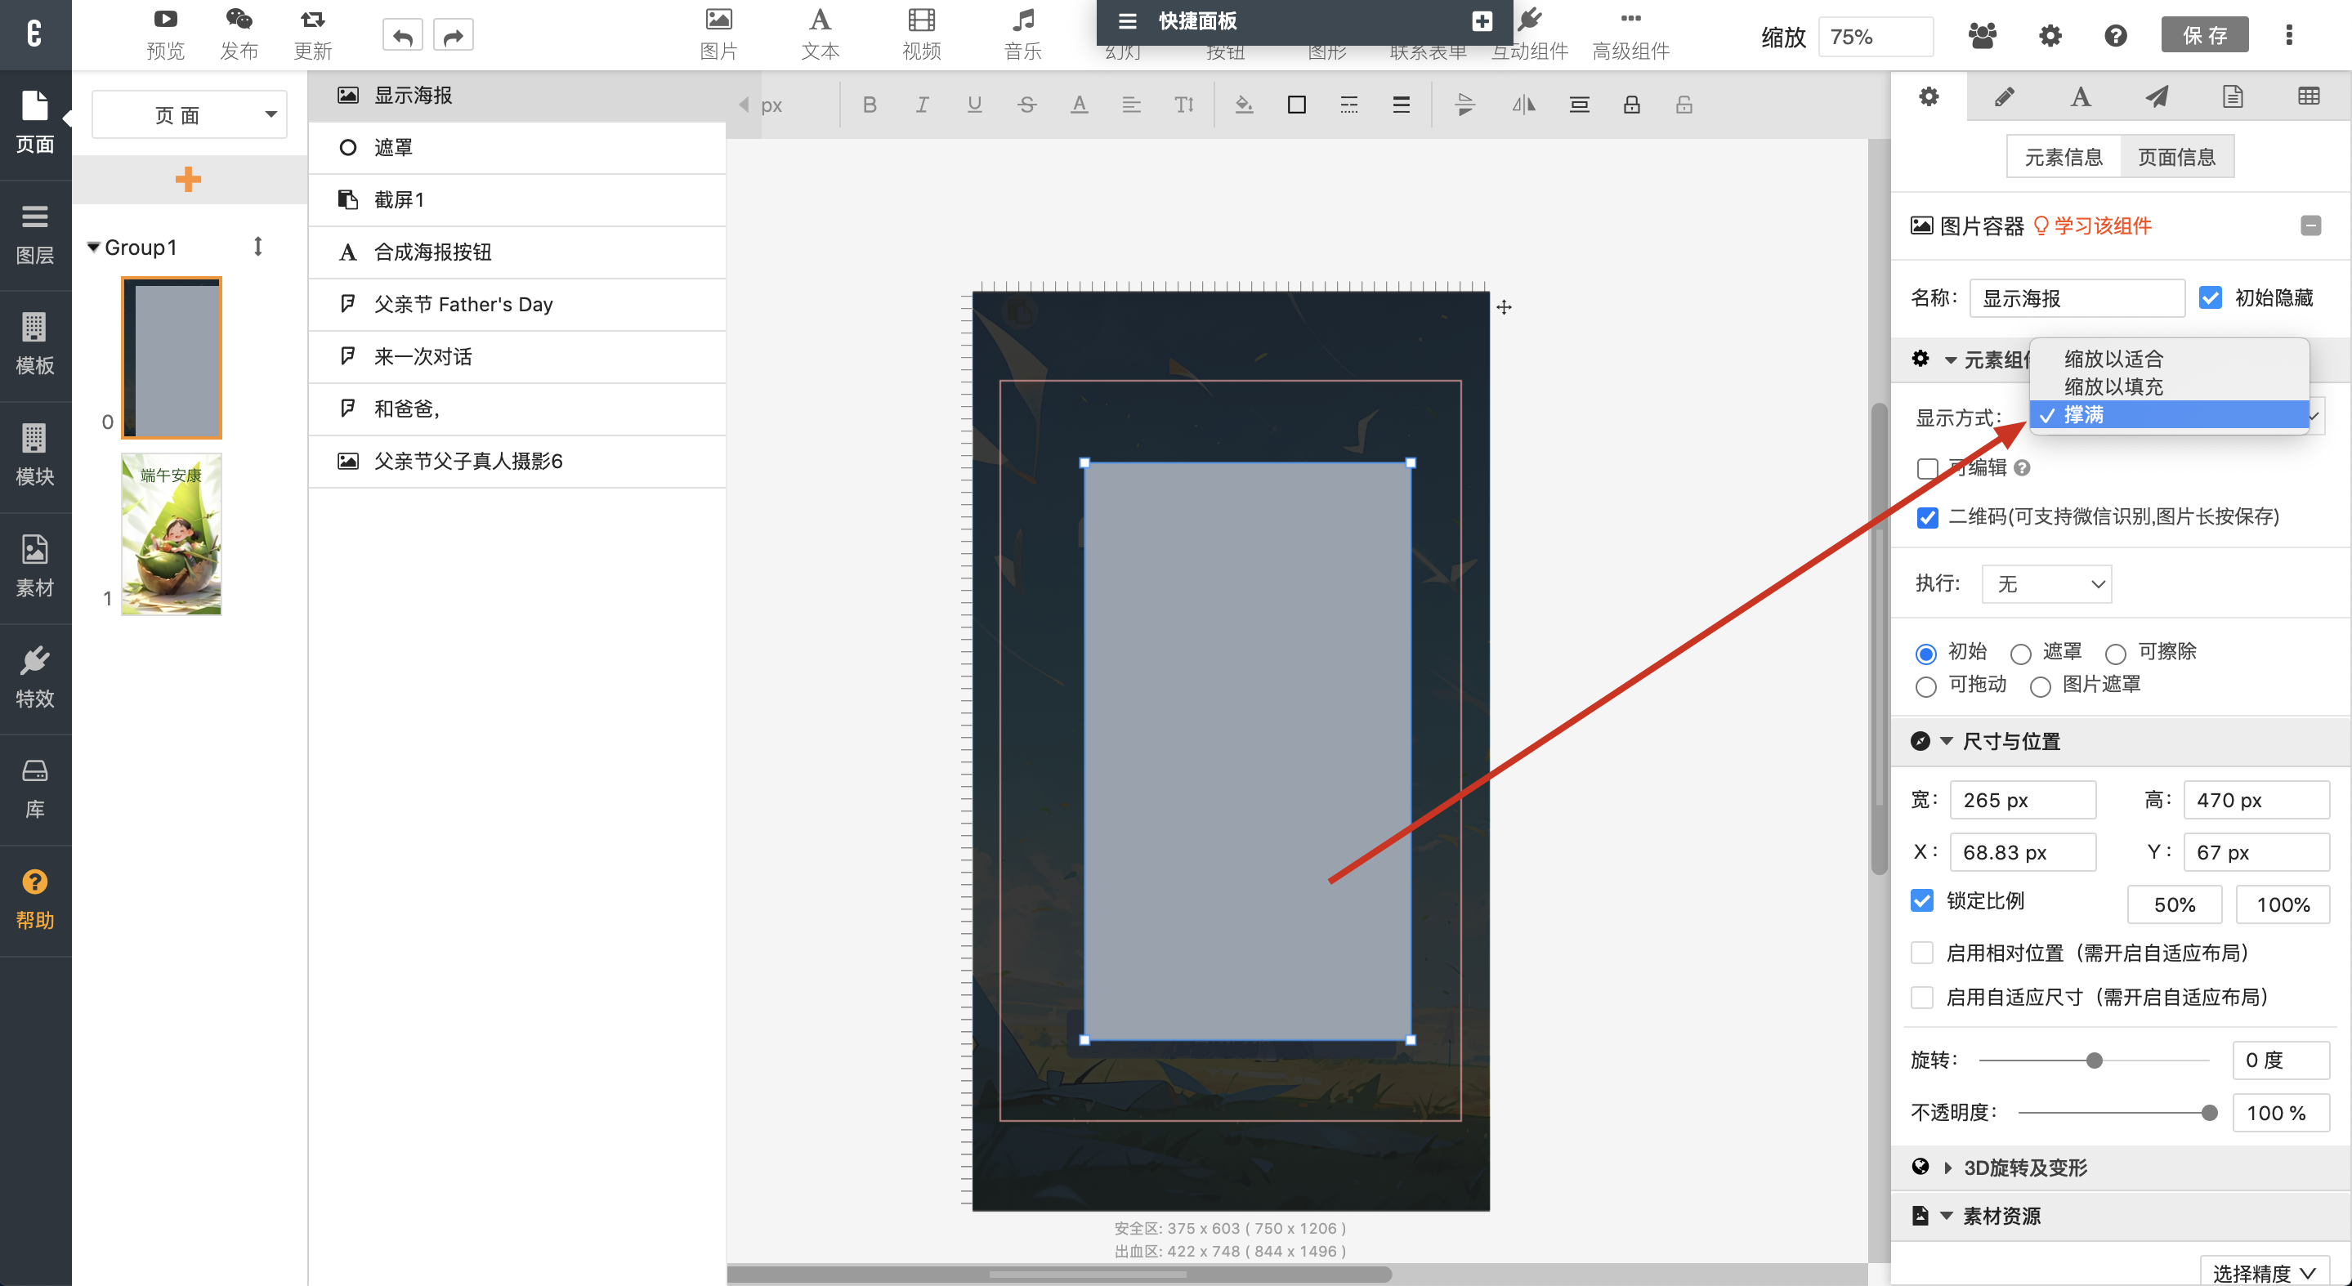Toggle strikethrough text formatting

(1026, 105)
